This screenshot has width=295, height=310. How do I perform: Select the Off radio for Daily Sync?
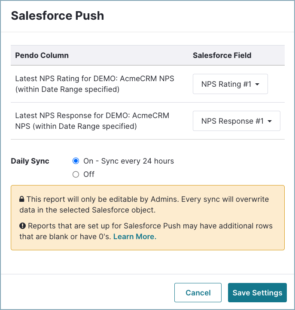(76, 174)
